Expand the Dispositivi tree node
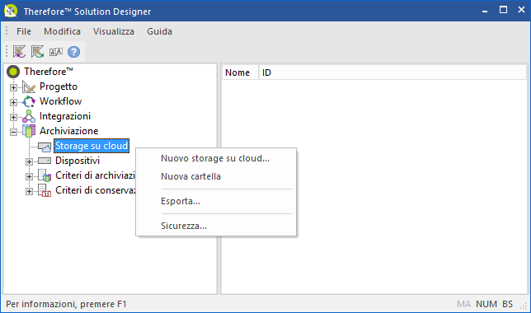This screenshot has width=531, height=313. coord(29,161)
